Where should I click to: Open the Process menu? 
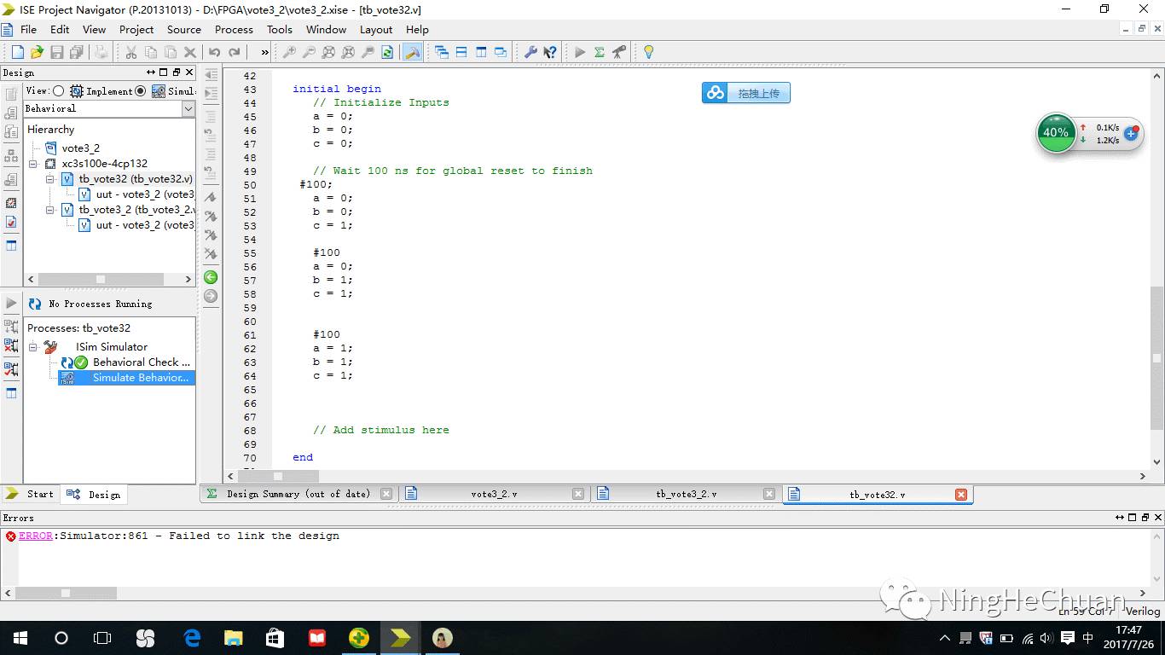(x=234, y=29)
